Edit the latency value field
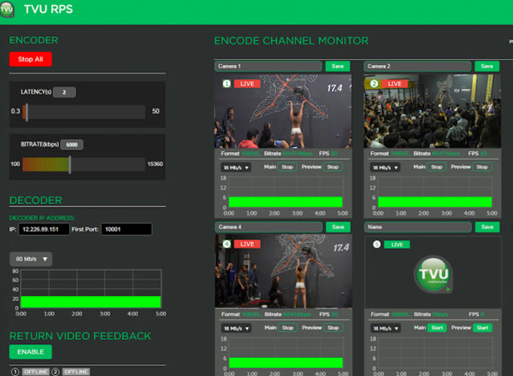 point(64,92)
